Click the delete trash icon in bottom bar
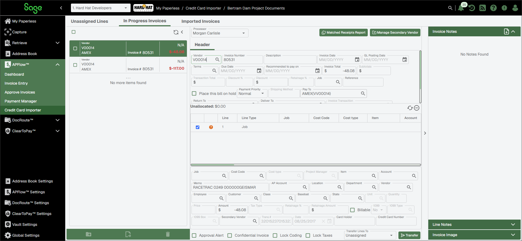 point(168,234)
